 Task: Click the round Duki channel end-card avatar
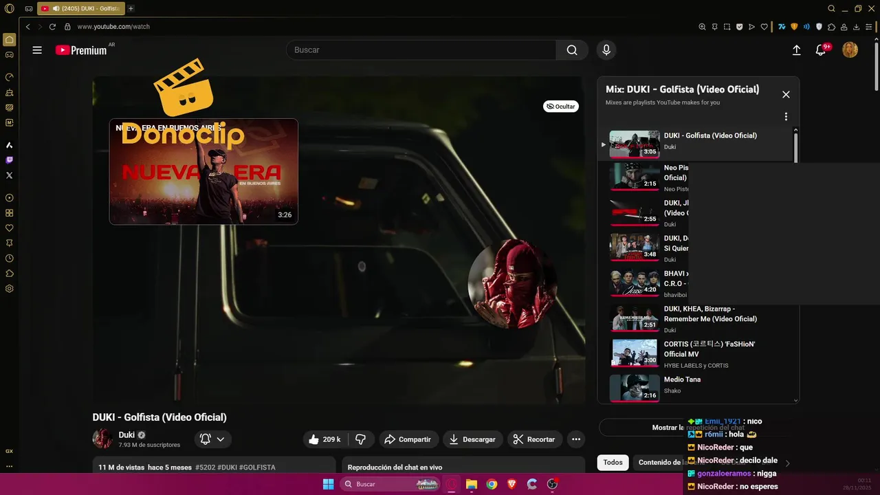pyautogui.click(x=512, y=284)
